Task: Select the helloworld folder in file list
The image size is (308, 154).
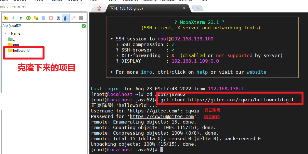Action: 19,50
